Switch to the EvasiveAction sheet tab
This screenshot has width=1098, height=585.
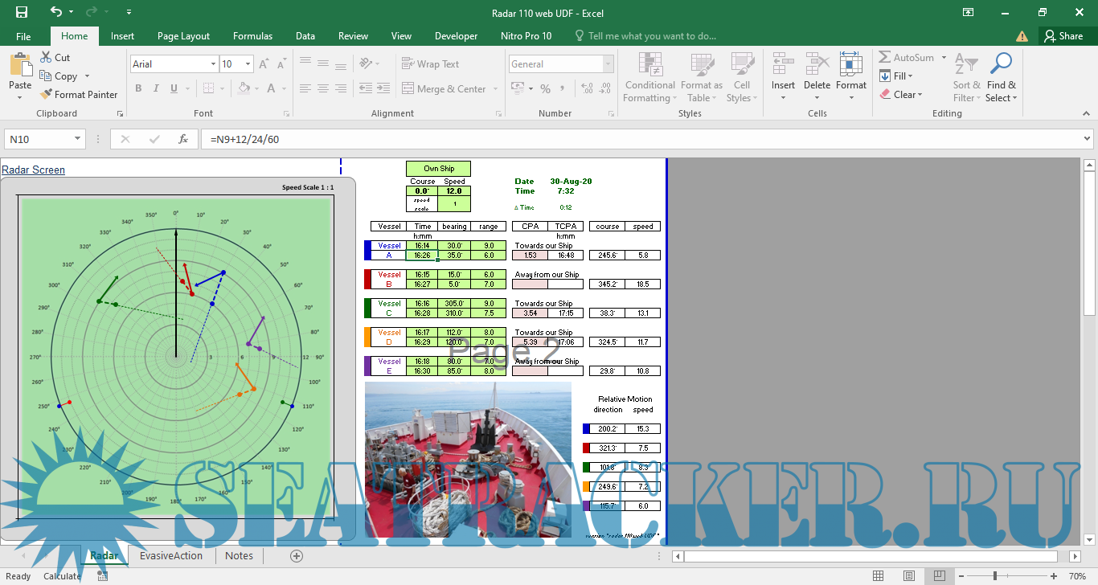click(x=171, y=555)
